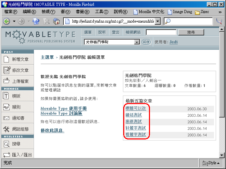
Task: Click the browser Forward arrow icon
Action: pyautogui.click(x=21, y=22)
